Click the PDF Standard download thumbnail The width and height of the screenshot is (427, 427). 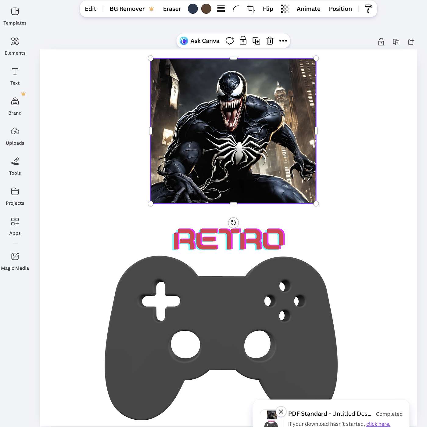coord(271,419)
